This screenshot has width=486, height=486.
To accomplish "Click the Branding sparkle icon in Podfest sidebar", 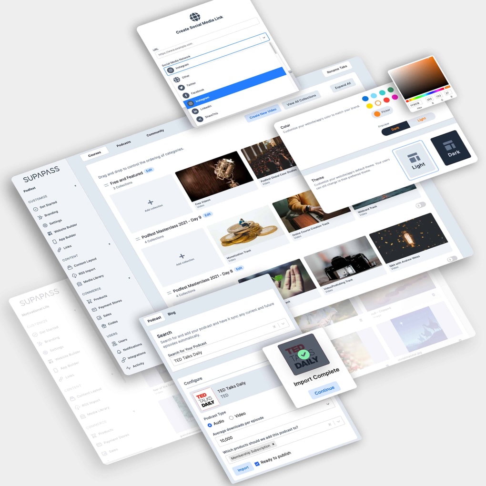I will (40, 217).
